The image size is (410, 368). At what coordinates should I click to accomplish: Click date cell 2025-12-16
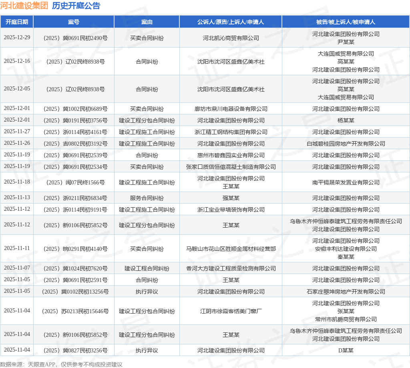(17, 61)
